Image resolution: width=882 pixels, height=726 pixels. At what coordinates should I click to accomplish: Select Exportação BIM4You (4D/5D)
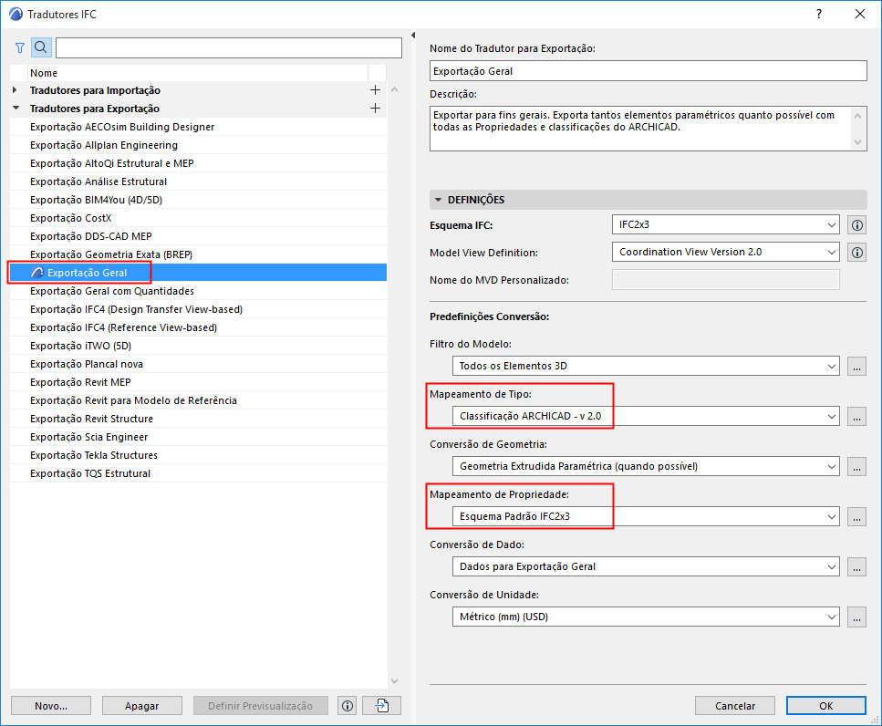(198, 200)
